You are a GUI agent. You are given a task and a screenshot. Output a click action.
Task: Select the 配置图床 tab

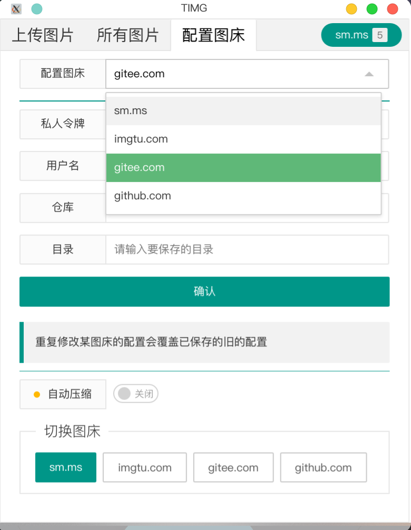click(213, 35)
